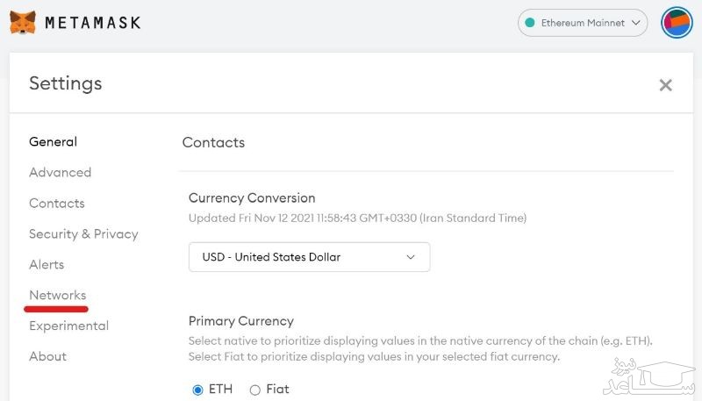The image size is (702, 401).
Task: Show the About section
Action: pyautogui.click(x=47, y=357)
